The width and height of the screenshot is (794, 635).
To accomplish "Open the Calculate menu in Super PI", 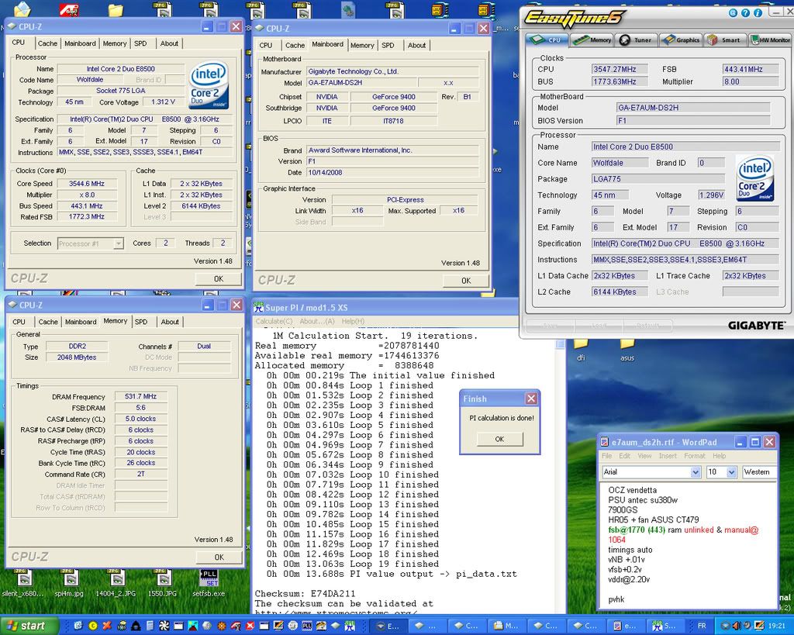I will [274, 321].
